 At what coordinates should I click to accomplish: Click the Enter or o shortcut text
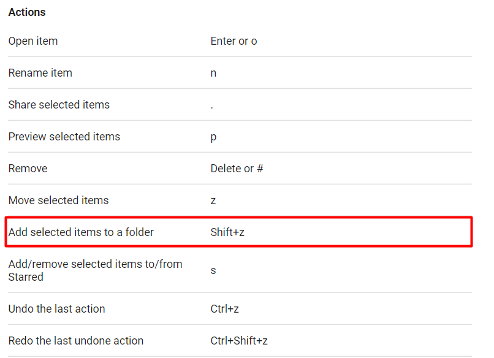pyautogui.click(x=234, y=41)
